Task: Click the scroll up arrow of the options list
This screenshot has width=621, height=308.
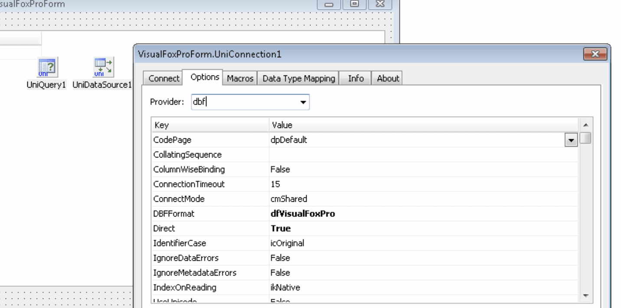Action: point(586,125)
